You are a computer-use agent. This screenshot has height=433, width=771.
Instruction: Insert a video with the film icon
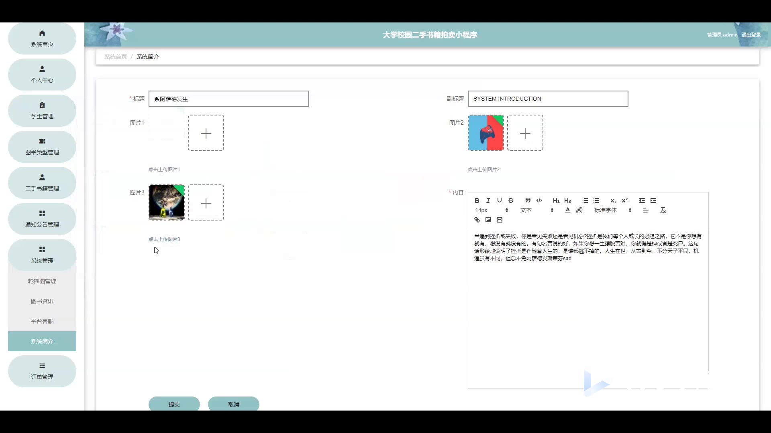click(499, 220)
